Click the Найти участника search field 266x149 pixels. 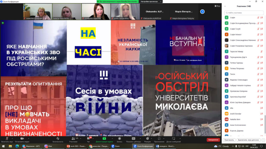pos(243,12)
